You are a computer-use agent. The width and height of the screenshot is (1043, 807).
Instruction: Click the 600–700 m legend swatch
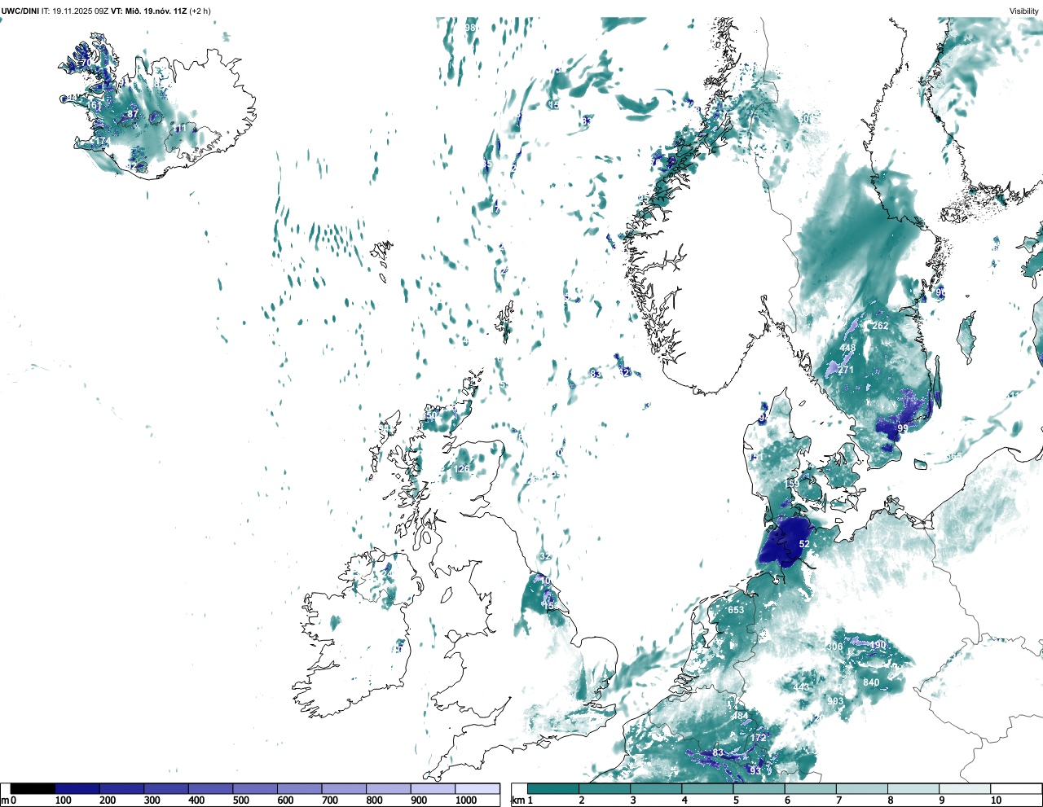(x=299, y=788)
